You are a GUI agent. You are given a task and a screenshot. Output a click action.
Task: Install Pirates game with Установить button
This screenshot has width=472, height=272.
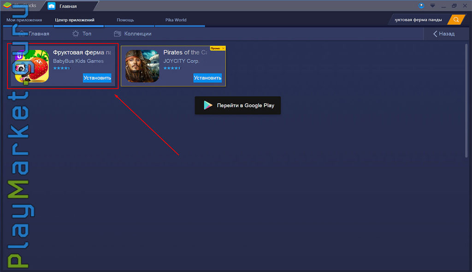[x=207, y=78]
